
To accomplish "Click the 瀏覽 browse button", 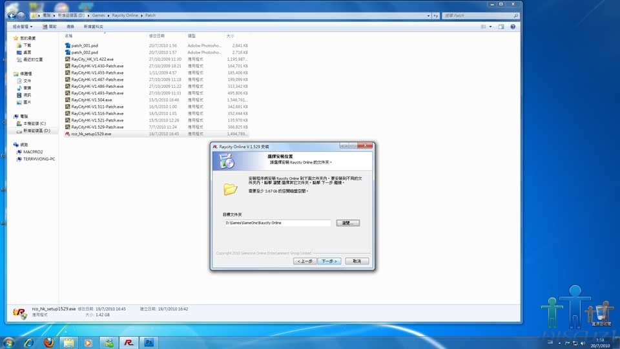I will pyautogui.click(x=347, y=223).
